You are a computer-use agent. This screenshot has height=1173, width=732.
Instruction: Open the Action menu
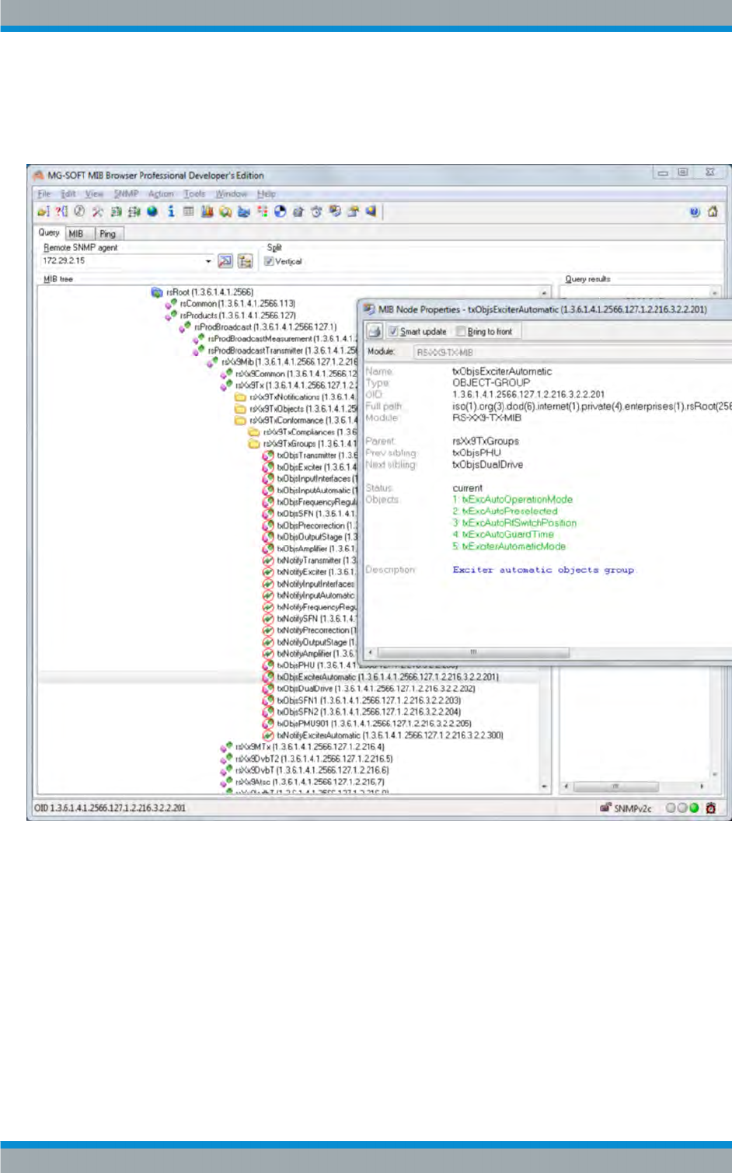[x=161, y=194]
